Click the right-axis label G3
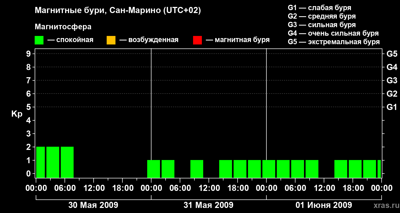Image resolution: width=400 pixels, height=213 pixels. click(x=392, y=80)
